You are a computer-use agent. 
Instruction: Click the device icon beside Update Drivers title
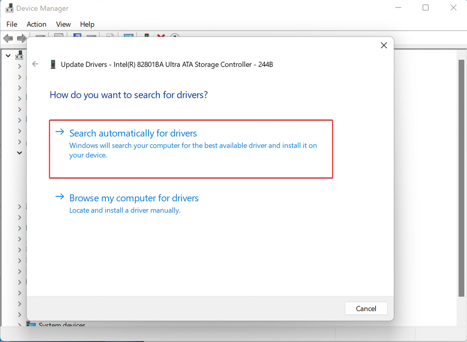click(53, 64)
